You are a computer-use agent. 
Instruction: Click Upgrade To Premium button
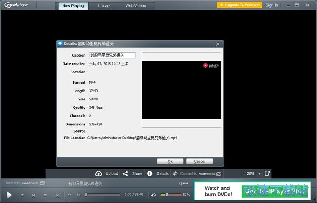pos(239,5)
